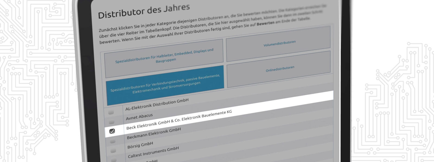Check the box beside Beckmann Elektronik GmbH
The image size is (434, 162).
(113, 141)
